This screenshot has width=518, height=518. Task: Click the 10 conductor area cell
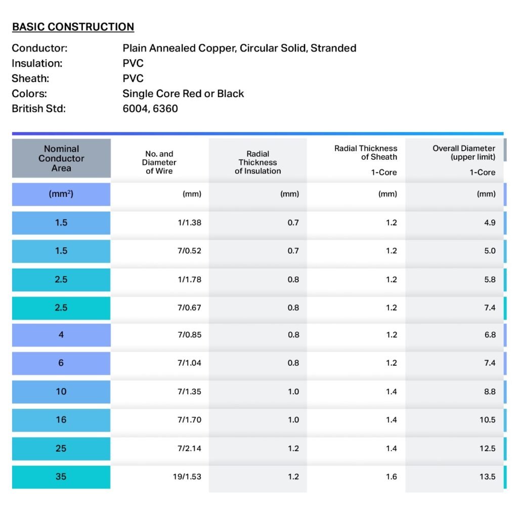pyautogui.click(x=61, y=392)
